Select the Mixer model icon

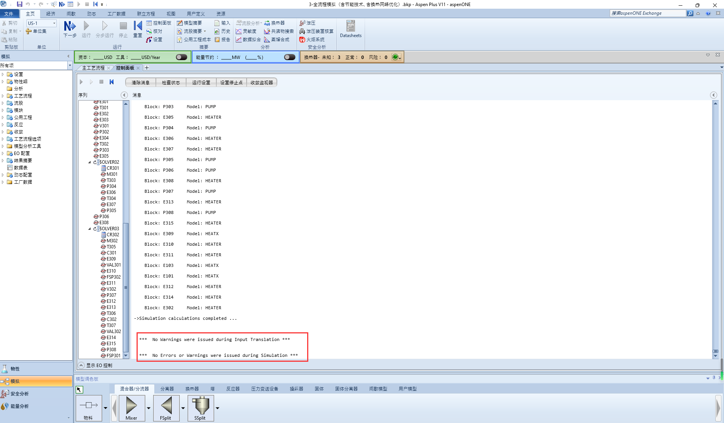132,408
